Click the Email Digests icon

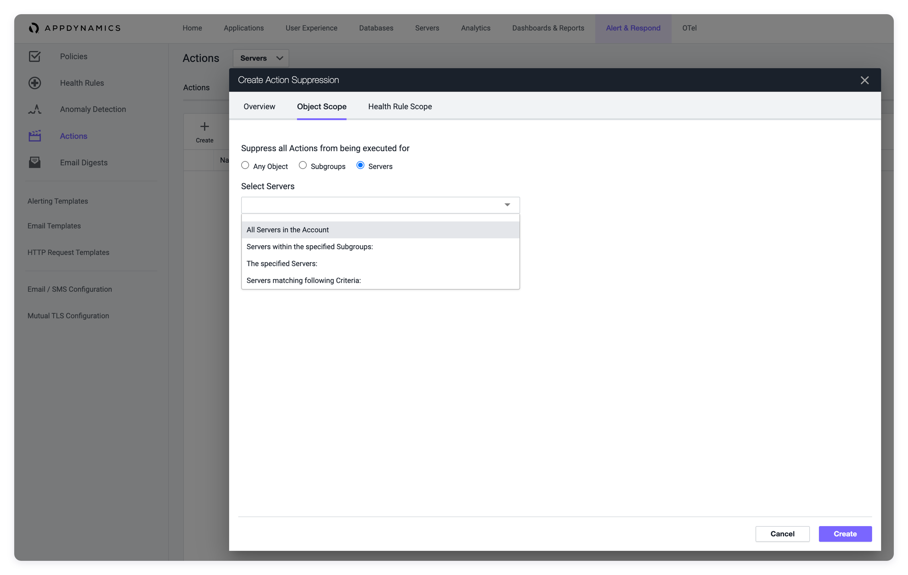click(x=34, y=162)
